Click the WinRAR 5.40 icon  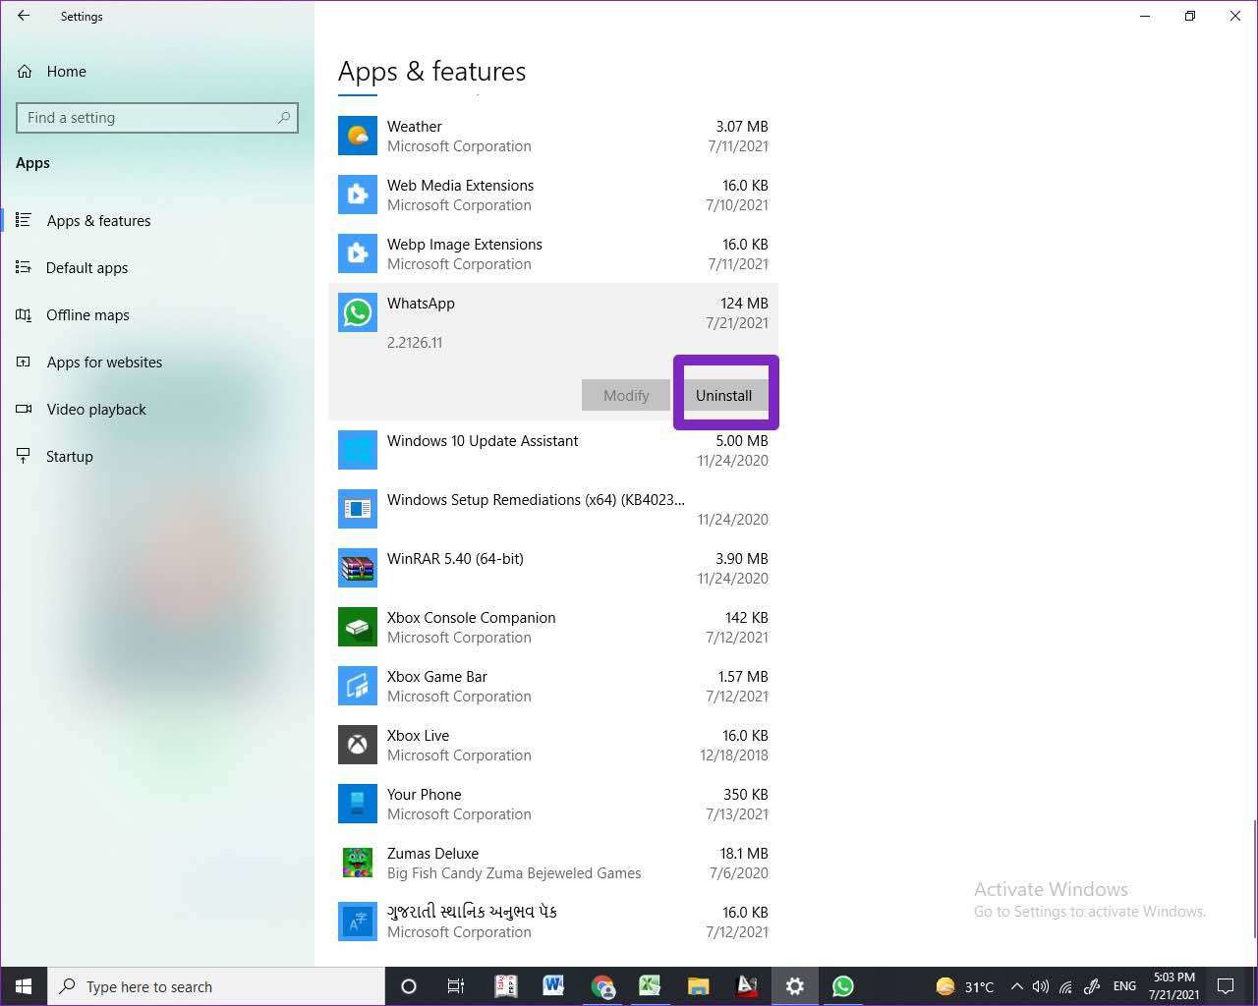[358, 568]
